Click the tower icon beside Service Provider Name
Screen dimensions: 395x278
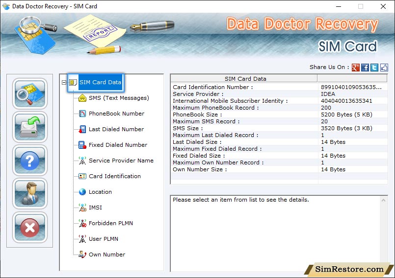pyautogui.click(x=82, y=161)
